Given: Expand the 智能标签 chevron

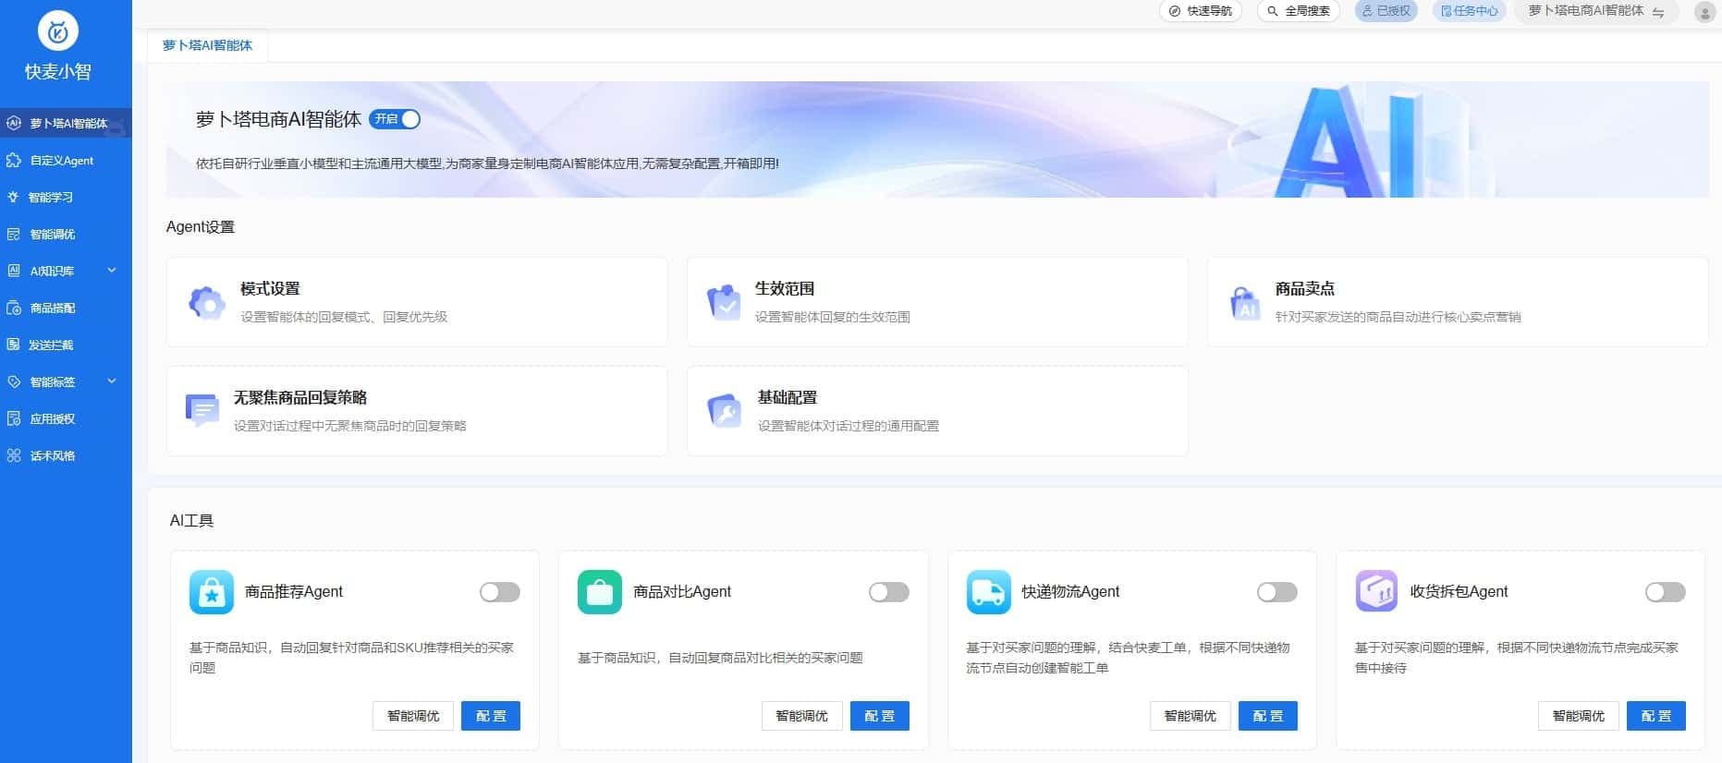Looking at the screenshot, I should 112,381.
